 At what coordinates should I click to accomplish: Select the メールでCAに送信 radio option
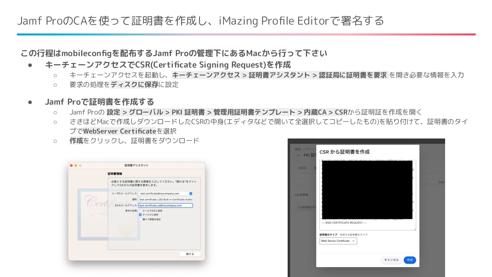tap(140, 211)
